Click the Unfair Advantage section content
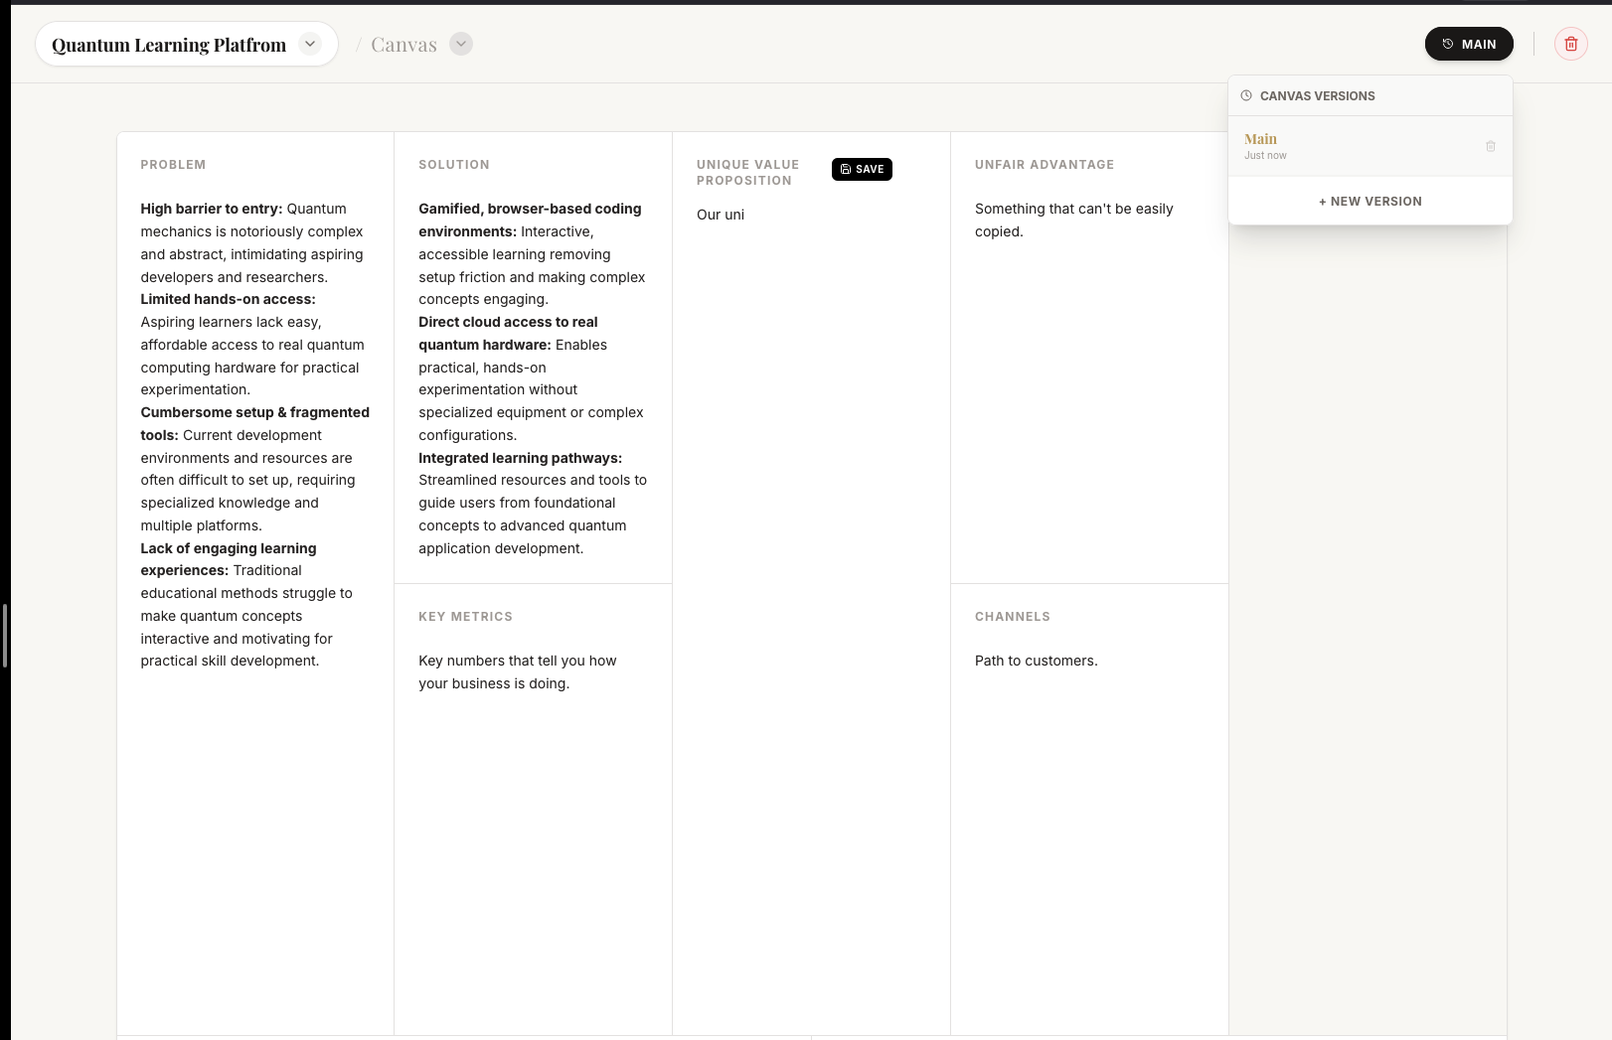 (1073, 220)
